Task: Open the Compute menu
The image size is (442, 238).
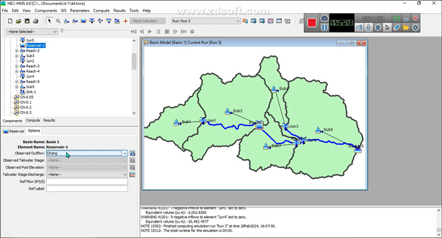Action: click(x=101, y=10)
